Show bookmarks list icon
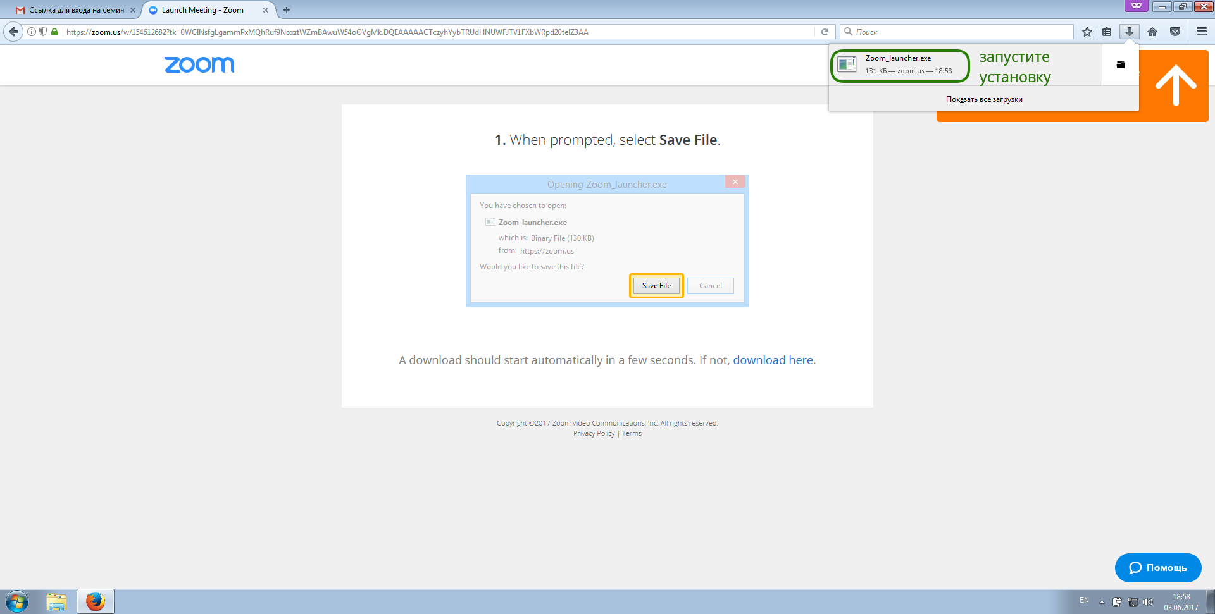This screenshot has height=614, width=1215. pos(1107,32)
